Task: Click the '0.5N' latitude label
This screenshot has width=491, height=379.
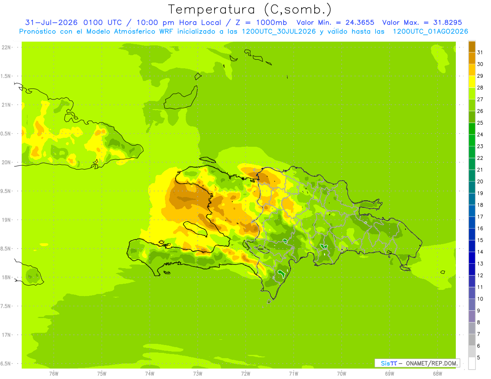Action: [6, 134]
